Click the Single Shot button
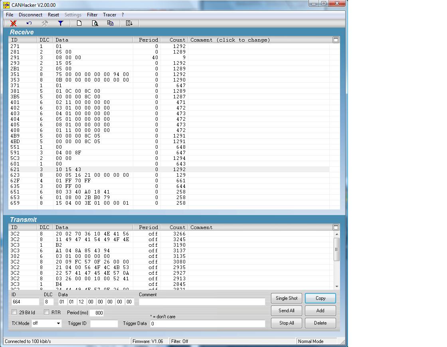This screenshot has height=347, width=447. (x=287, y=298)
